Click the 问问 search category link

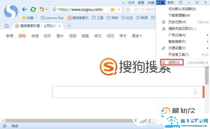click(x=110, y=36)
